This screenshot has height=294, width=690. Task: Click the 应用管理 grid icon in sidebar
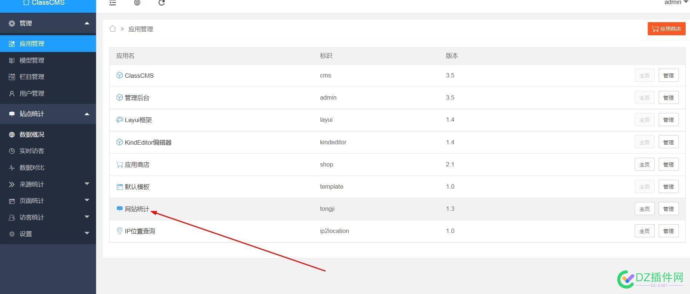tap(12, 44)
